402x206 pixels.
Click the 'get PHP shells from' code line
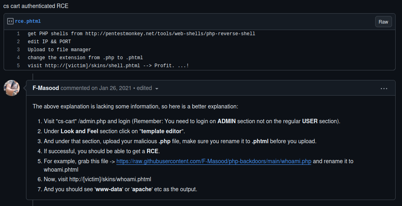click(x=142, y=34)
